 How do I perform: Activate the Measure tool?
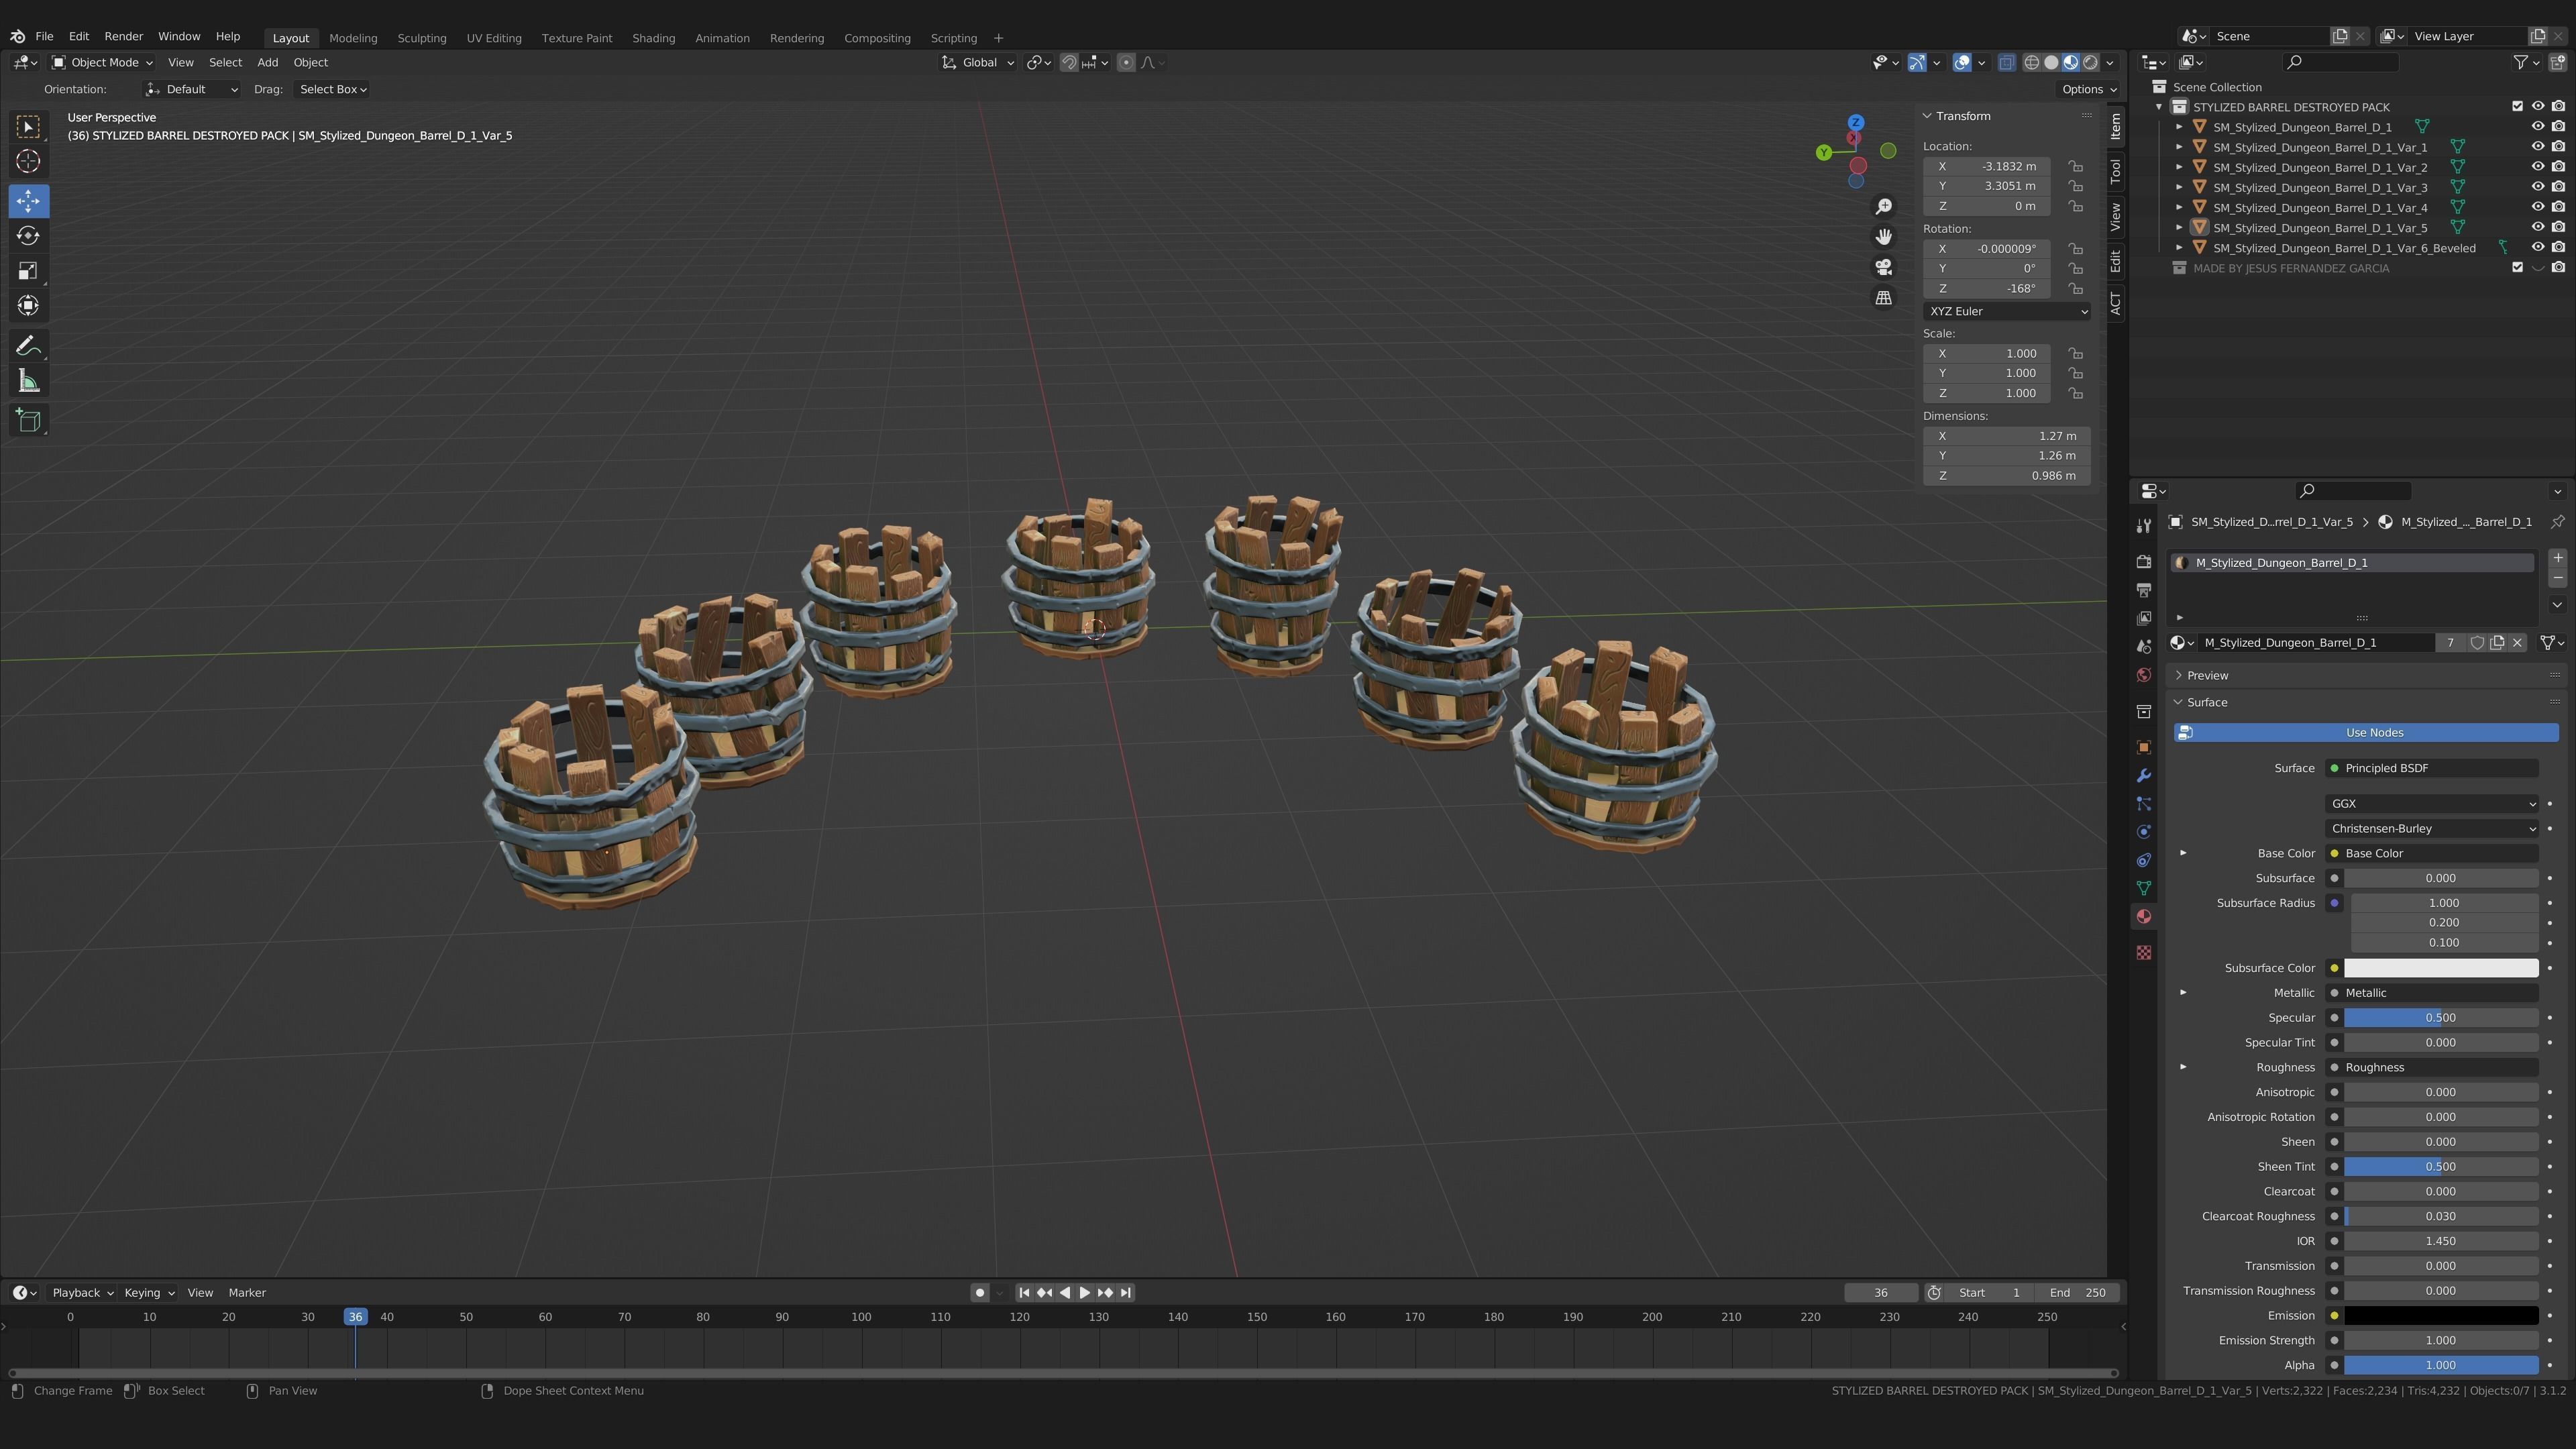pos(28,381)
